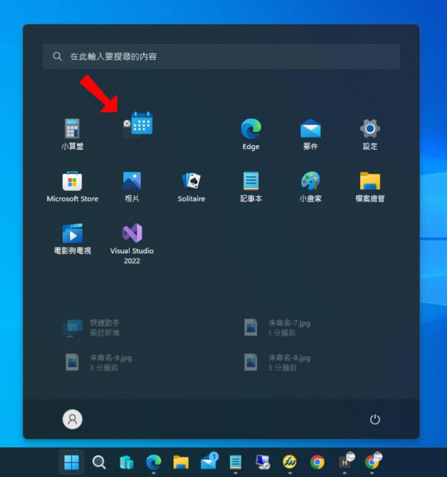447x477 pixels.
Task: Open recent file 未命名-9.jpg
Action: point(98,362)
